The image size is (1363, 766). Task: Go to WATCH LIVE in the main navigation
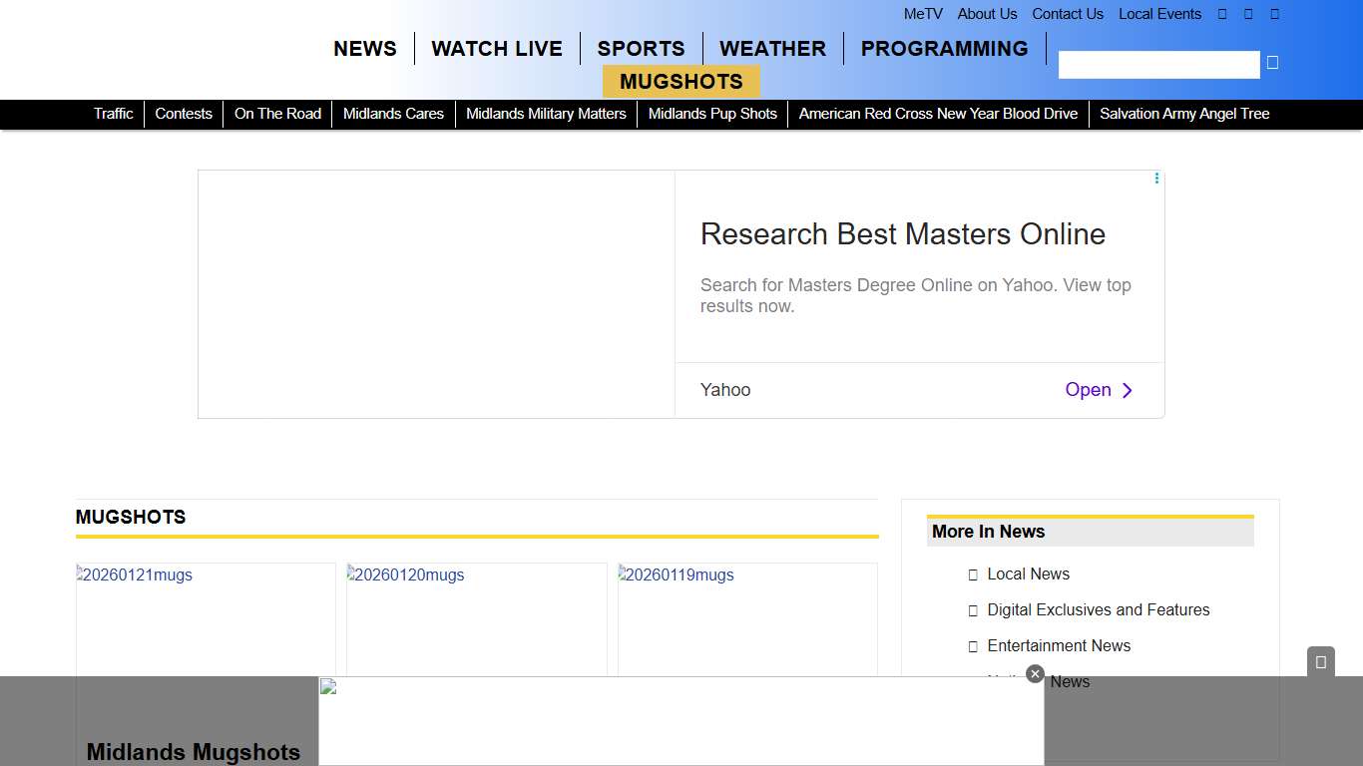coord(497,49)
